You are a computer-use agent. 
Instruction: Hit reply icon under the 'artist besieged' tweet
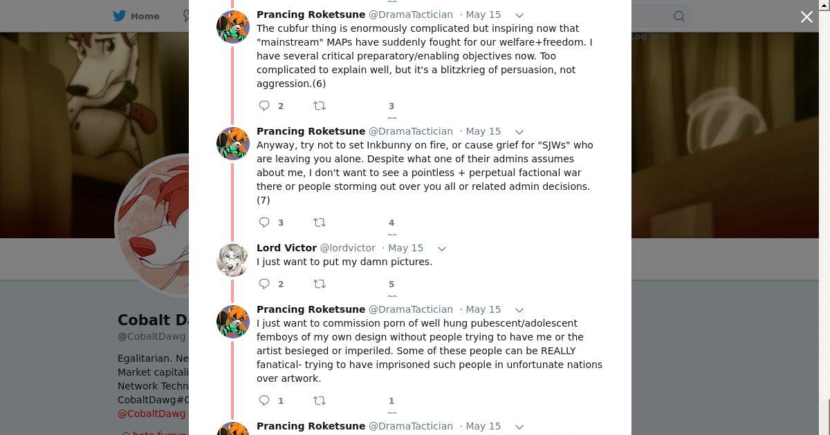point(264,400)
